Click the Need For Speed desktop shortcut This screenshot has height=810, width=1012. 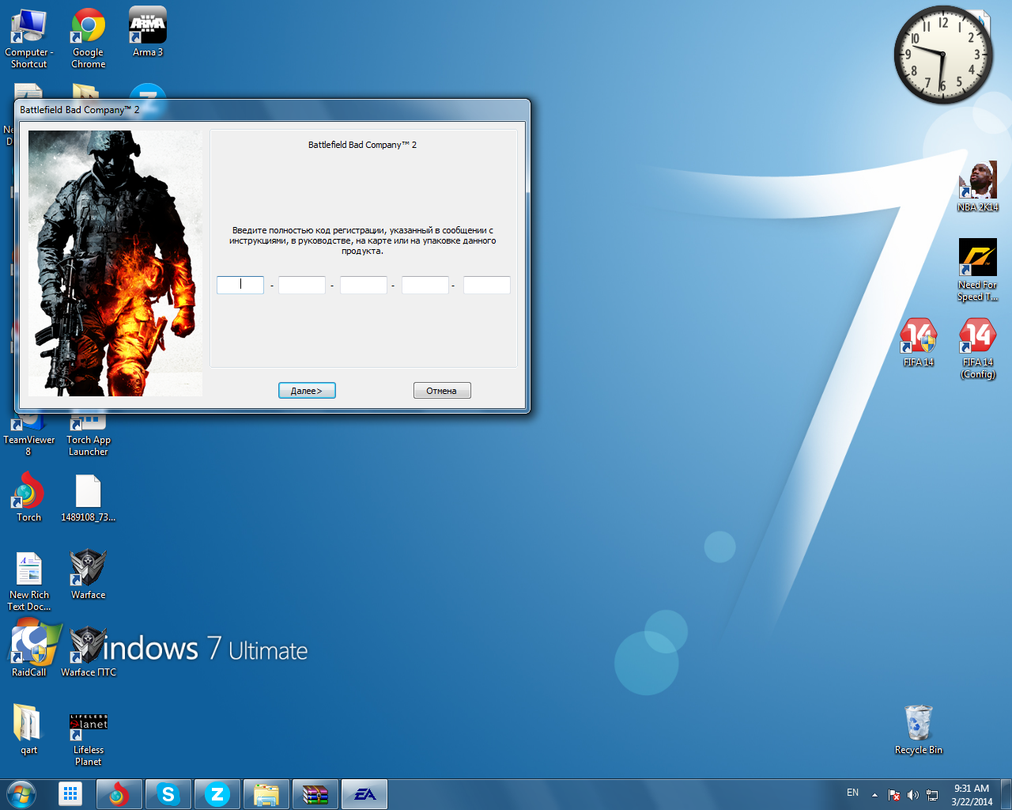coord(978,271)
